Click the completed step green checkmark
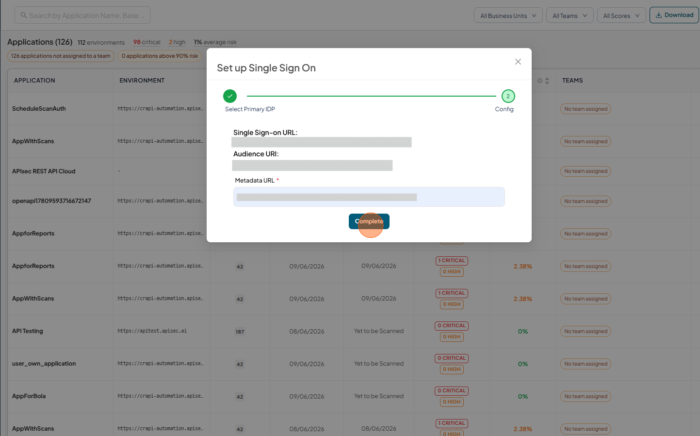The height and width of the screenshot is (436, 700). [230, 96]
